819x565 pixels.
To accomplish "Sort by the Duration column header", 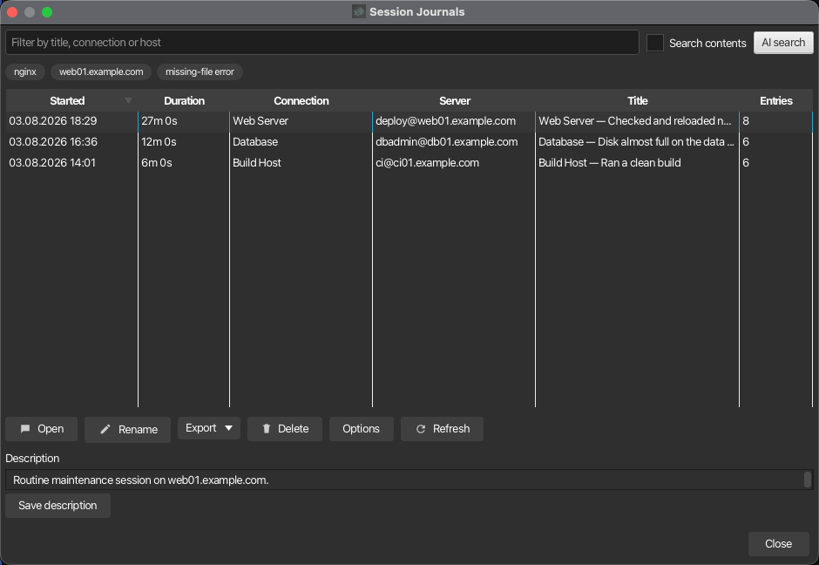I will click(x=184, y=100).
